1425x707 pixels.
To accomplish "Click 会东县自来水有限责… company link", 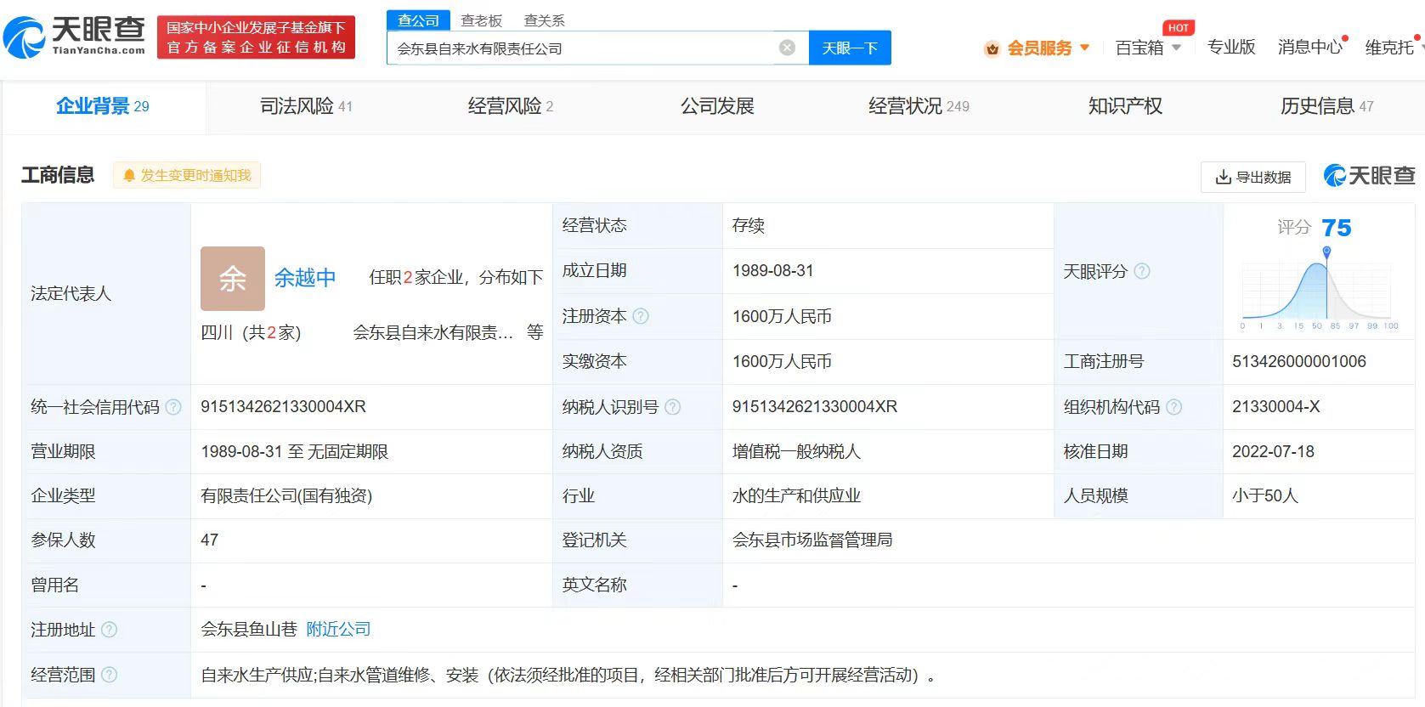I will point(433,333).
